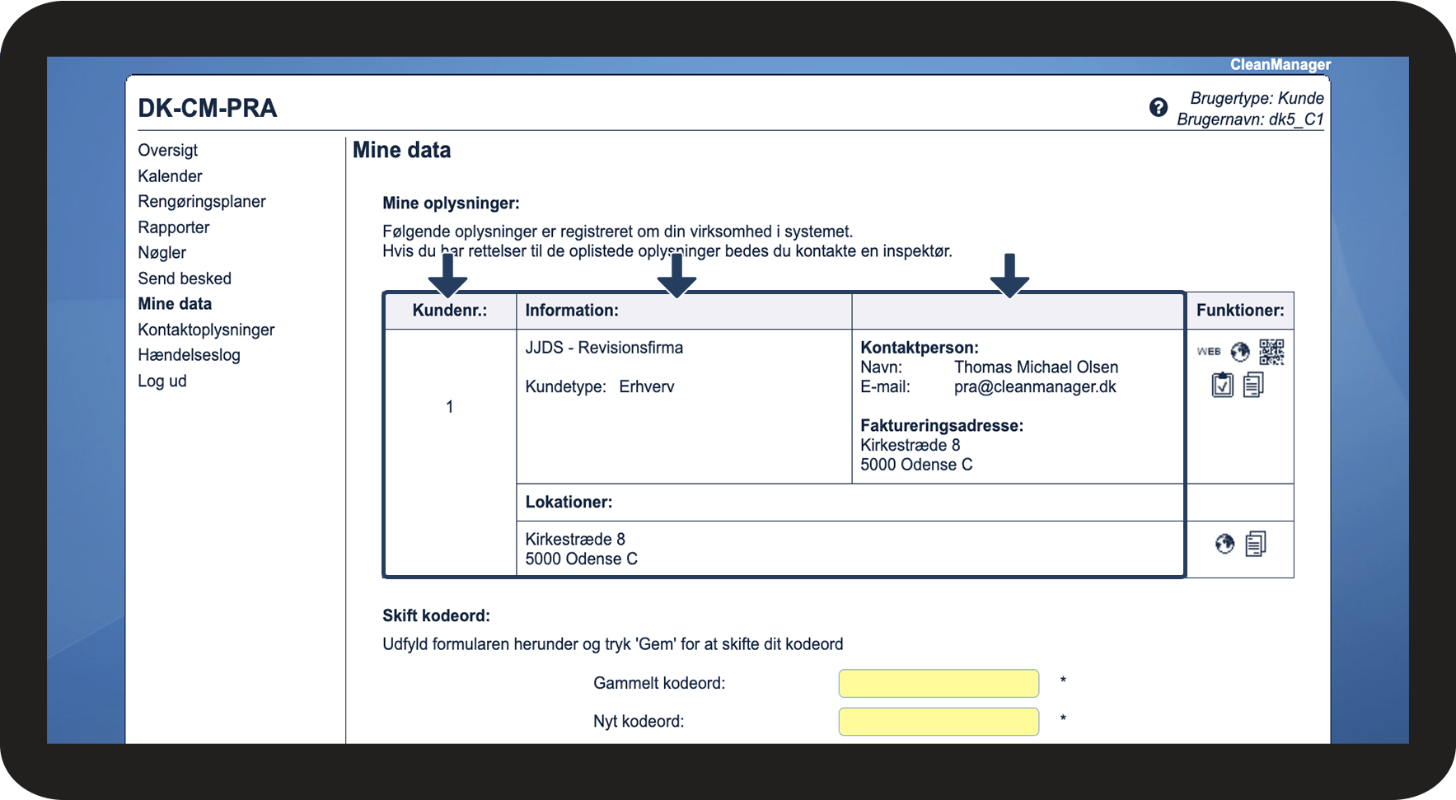Focus the Gammelt kodeord field

[939, 683]
